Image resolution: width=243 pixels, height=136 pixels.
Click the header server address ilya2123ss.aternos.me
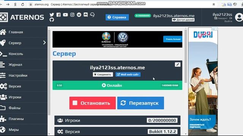click(x=174, y=16)
